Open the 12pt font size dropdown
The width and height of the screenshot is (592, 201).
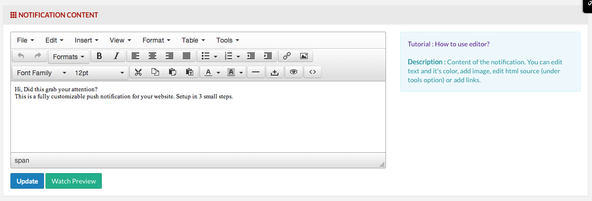tap(99, 73)
